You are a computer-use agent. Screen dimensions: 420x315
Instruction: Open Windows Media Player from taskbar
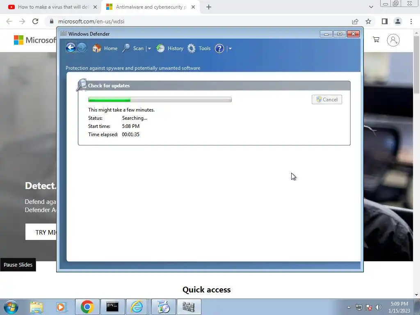pos(61,307)
